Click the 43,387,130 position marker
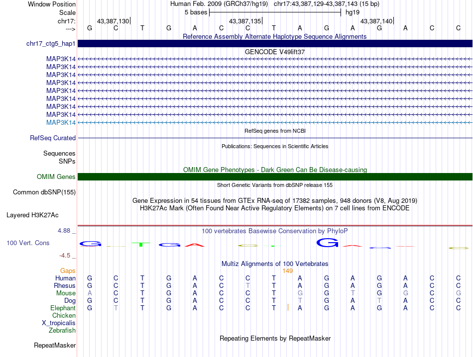473x357 pixels. [113, 21]
